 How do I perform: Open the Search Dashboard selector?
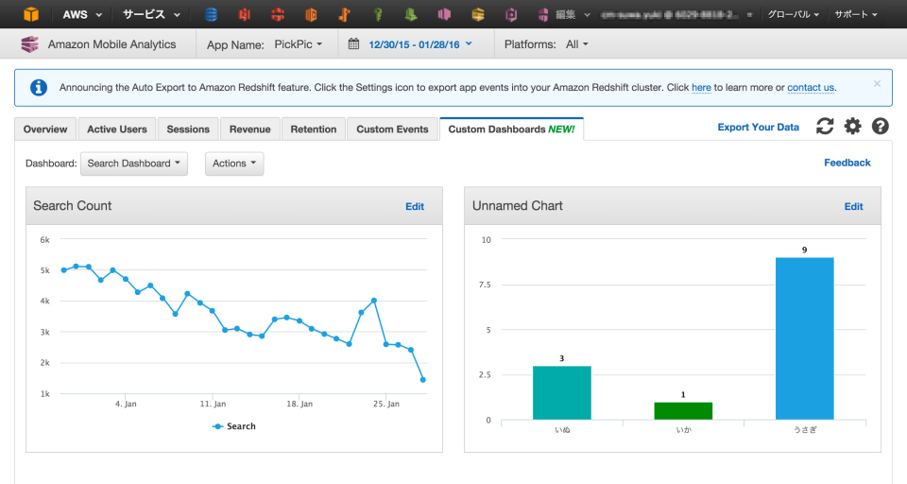click(133, 164)
